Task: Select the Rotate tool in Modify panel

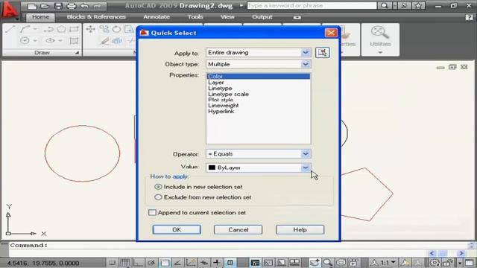Action: [x=116, y=29]
